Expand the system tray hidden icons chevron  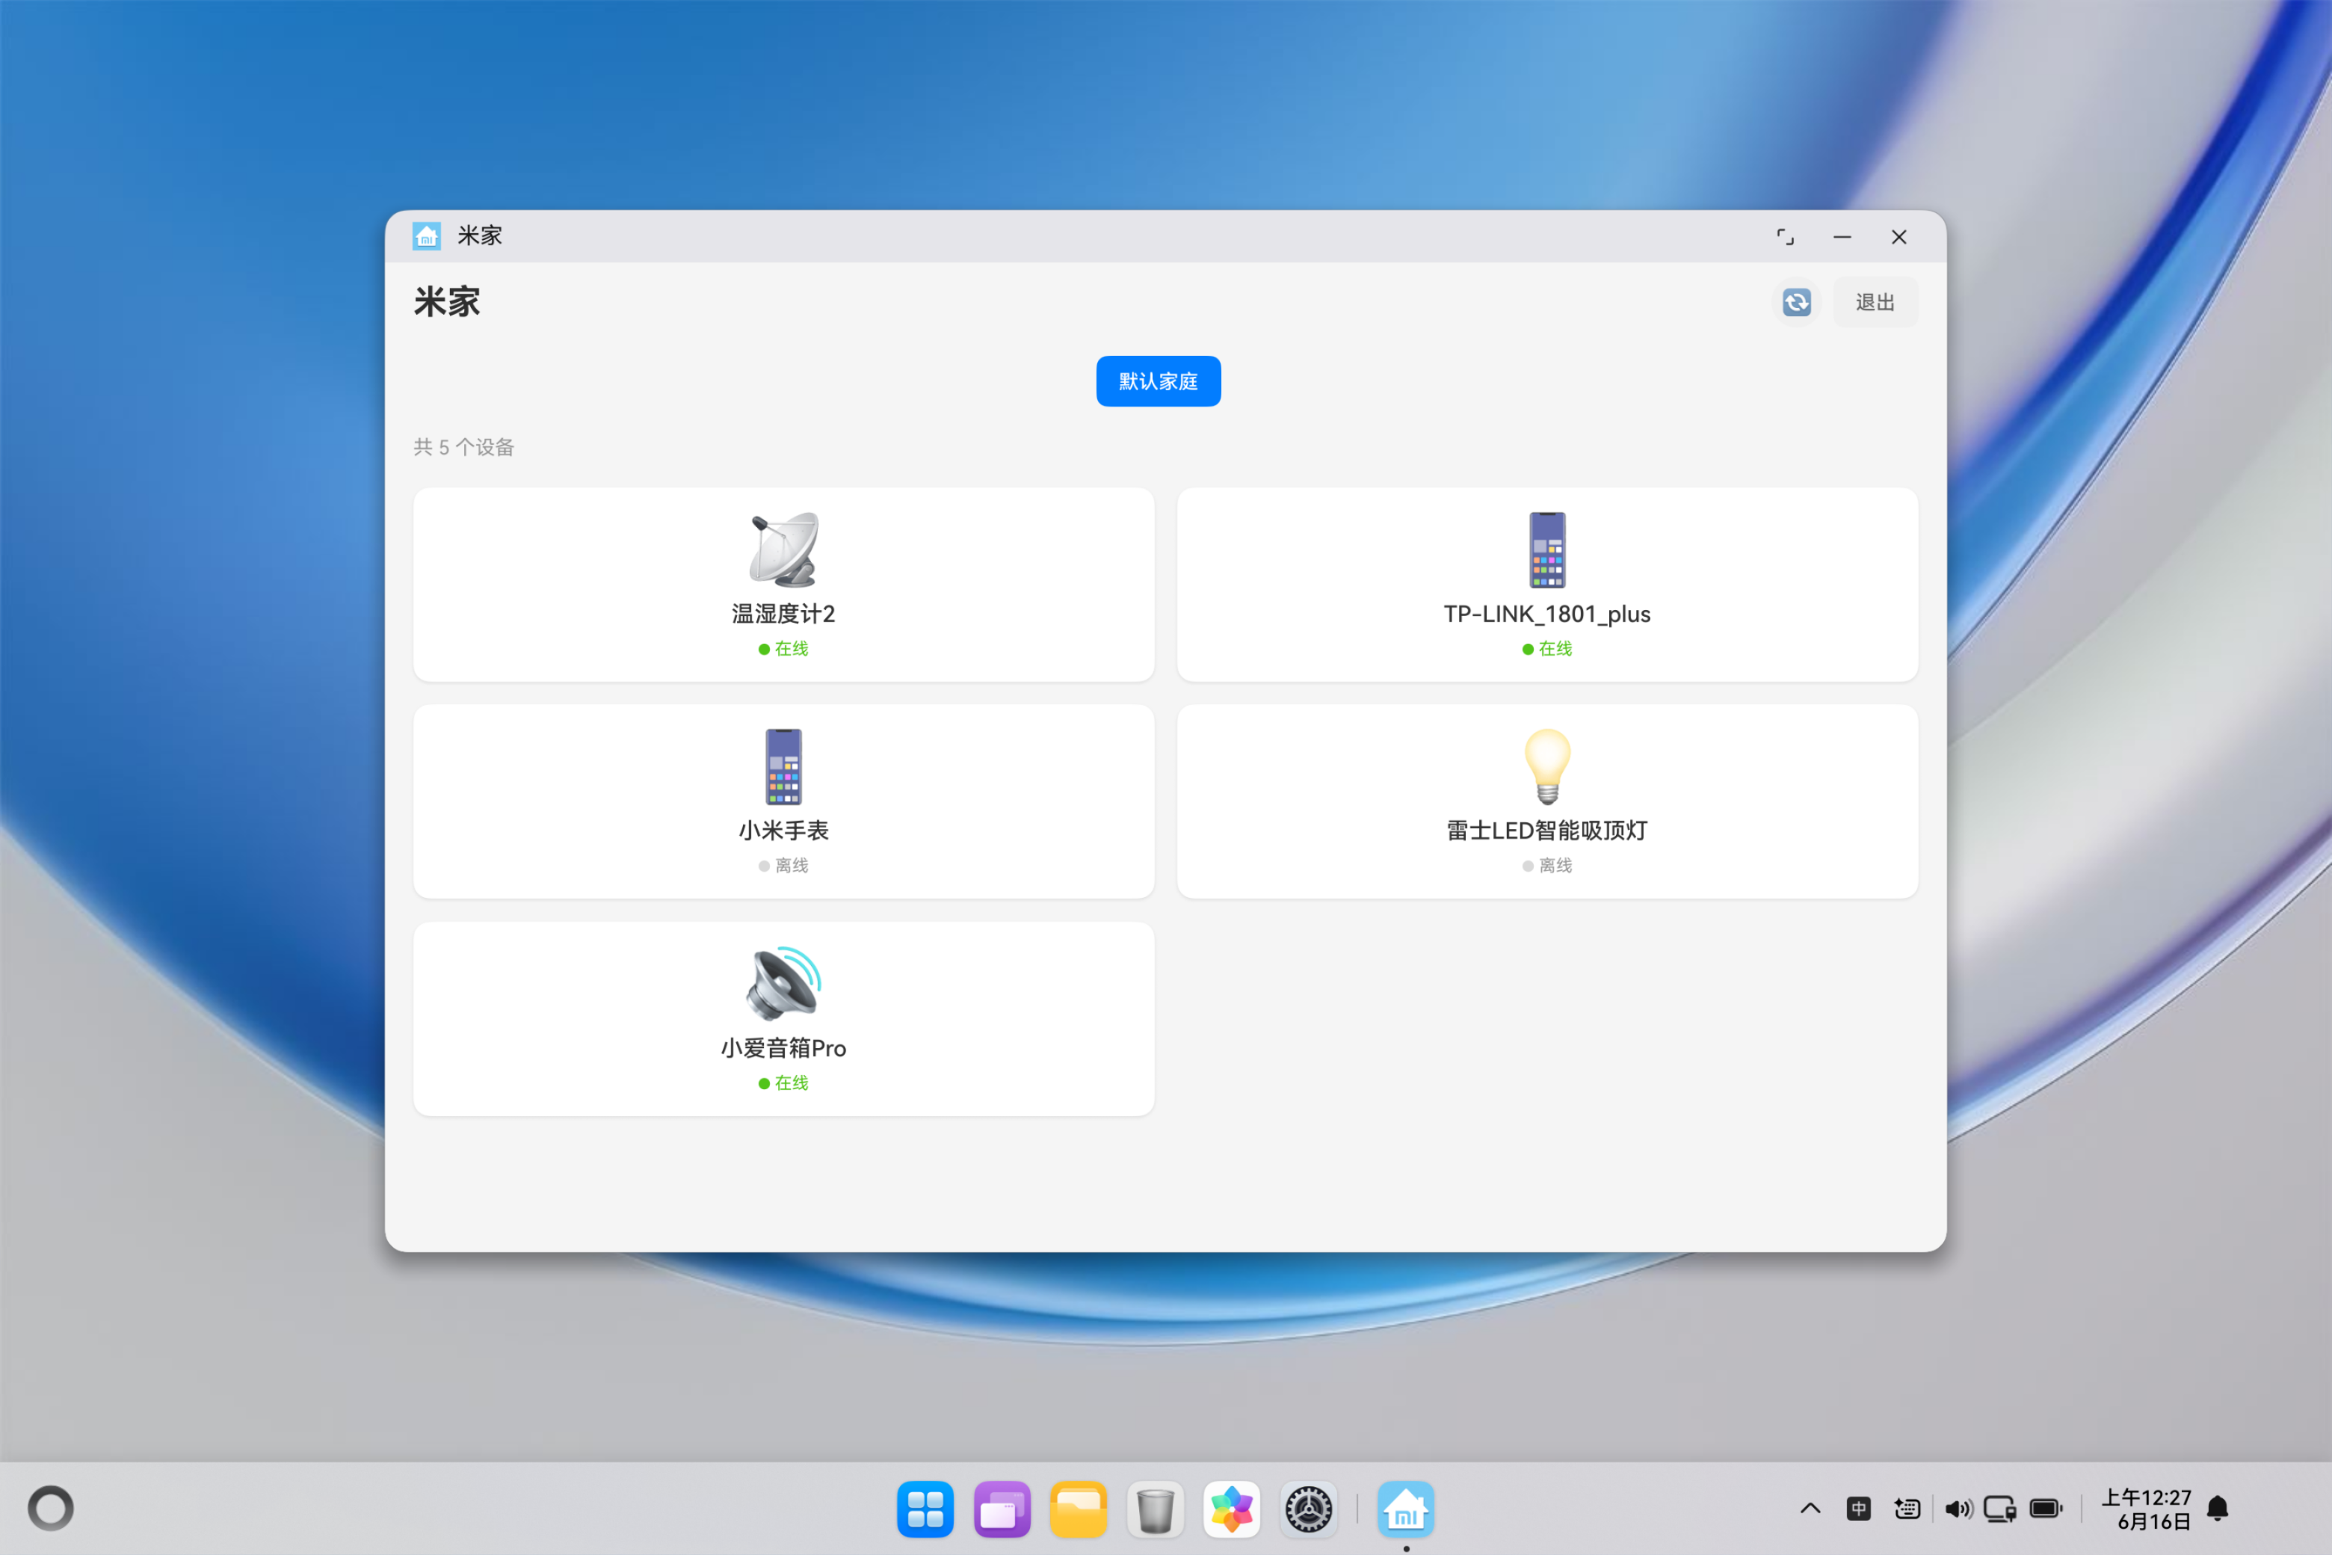point(1810,1509)
